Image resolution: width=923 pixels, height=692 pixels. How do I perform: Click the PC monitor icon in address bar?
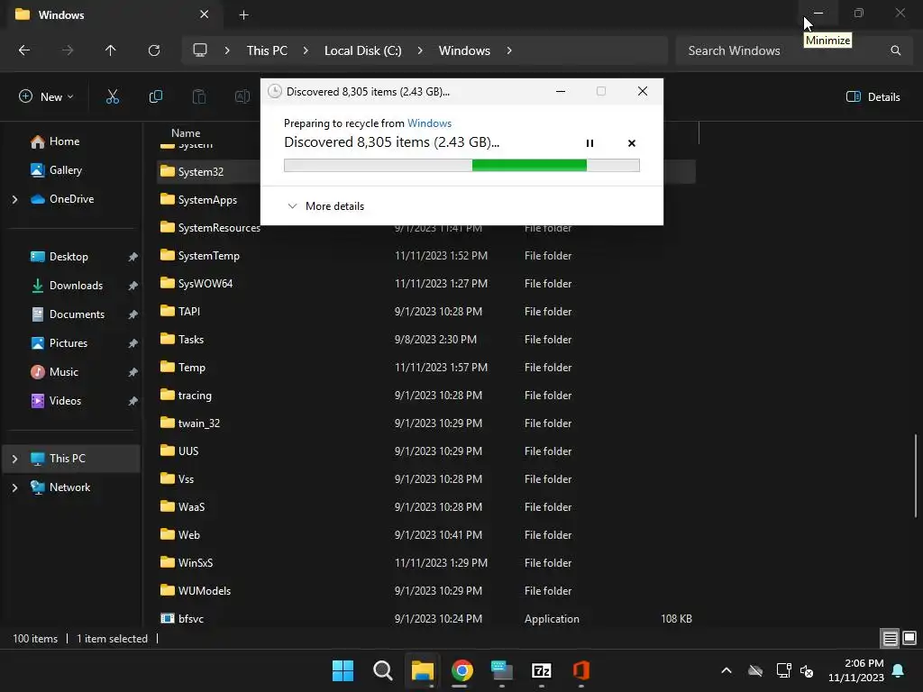(200, 50)
